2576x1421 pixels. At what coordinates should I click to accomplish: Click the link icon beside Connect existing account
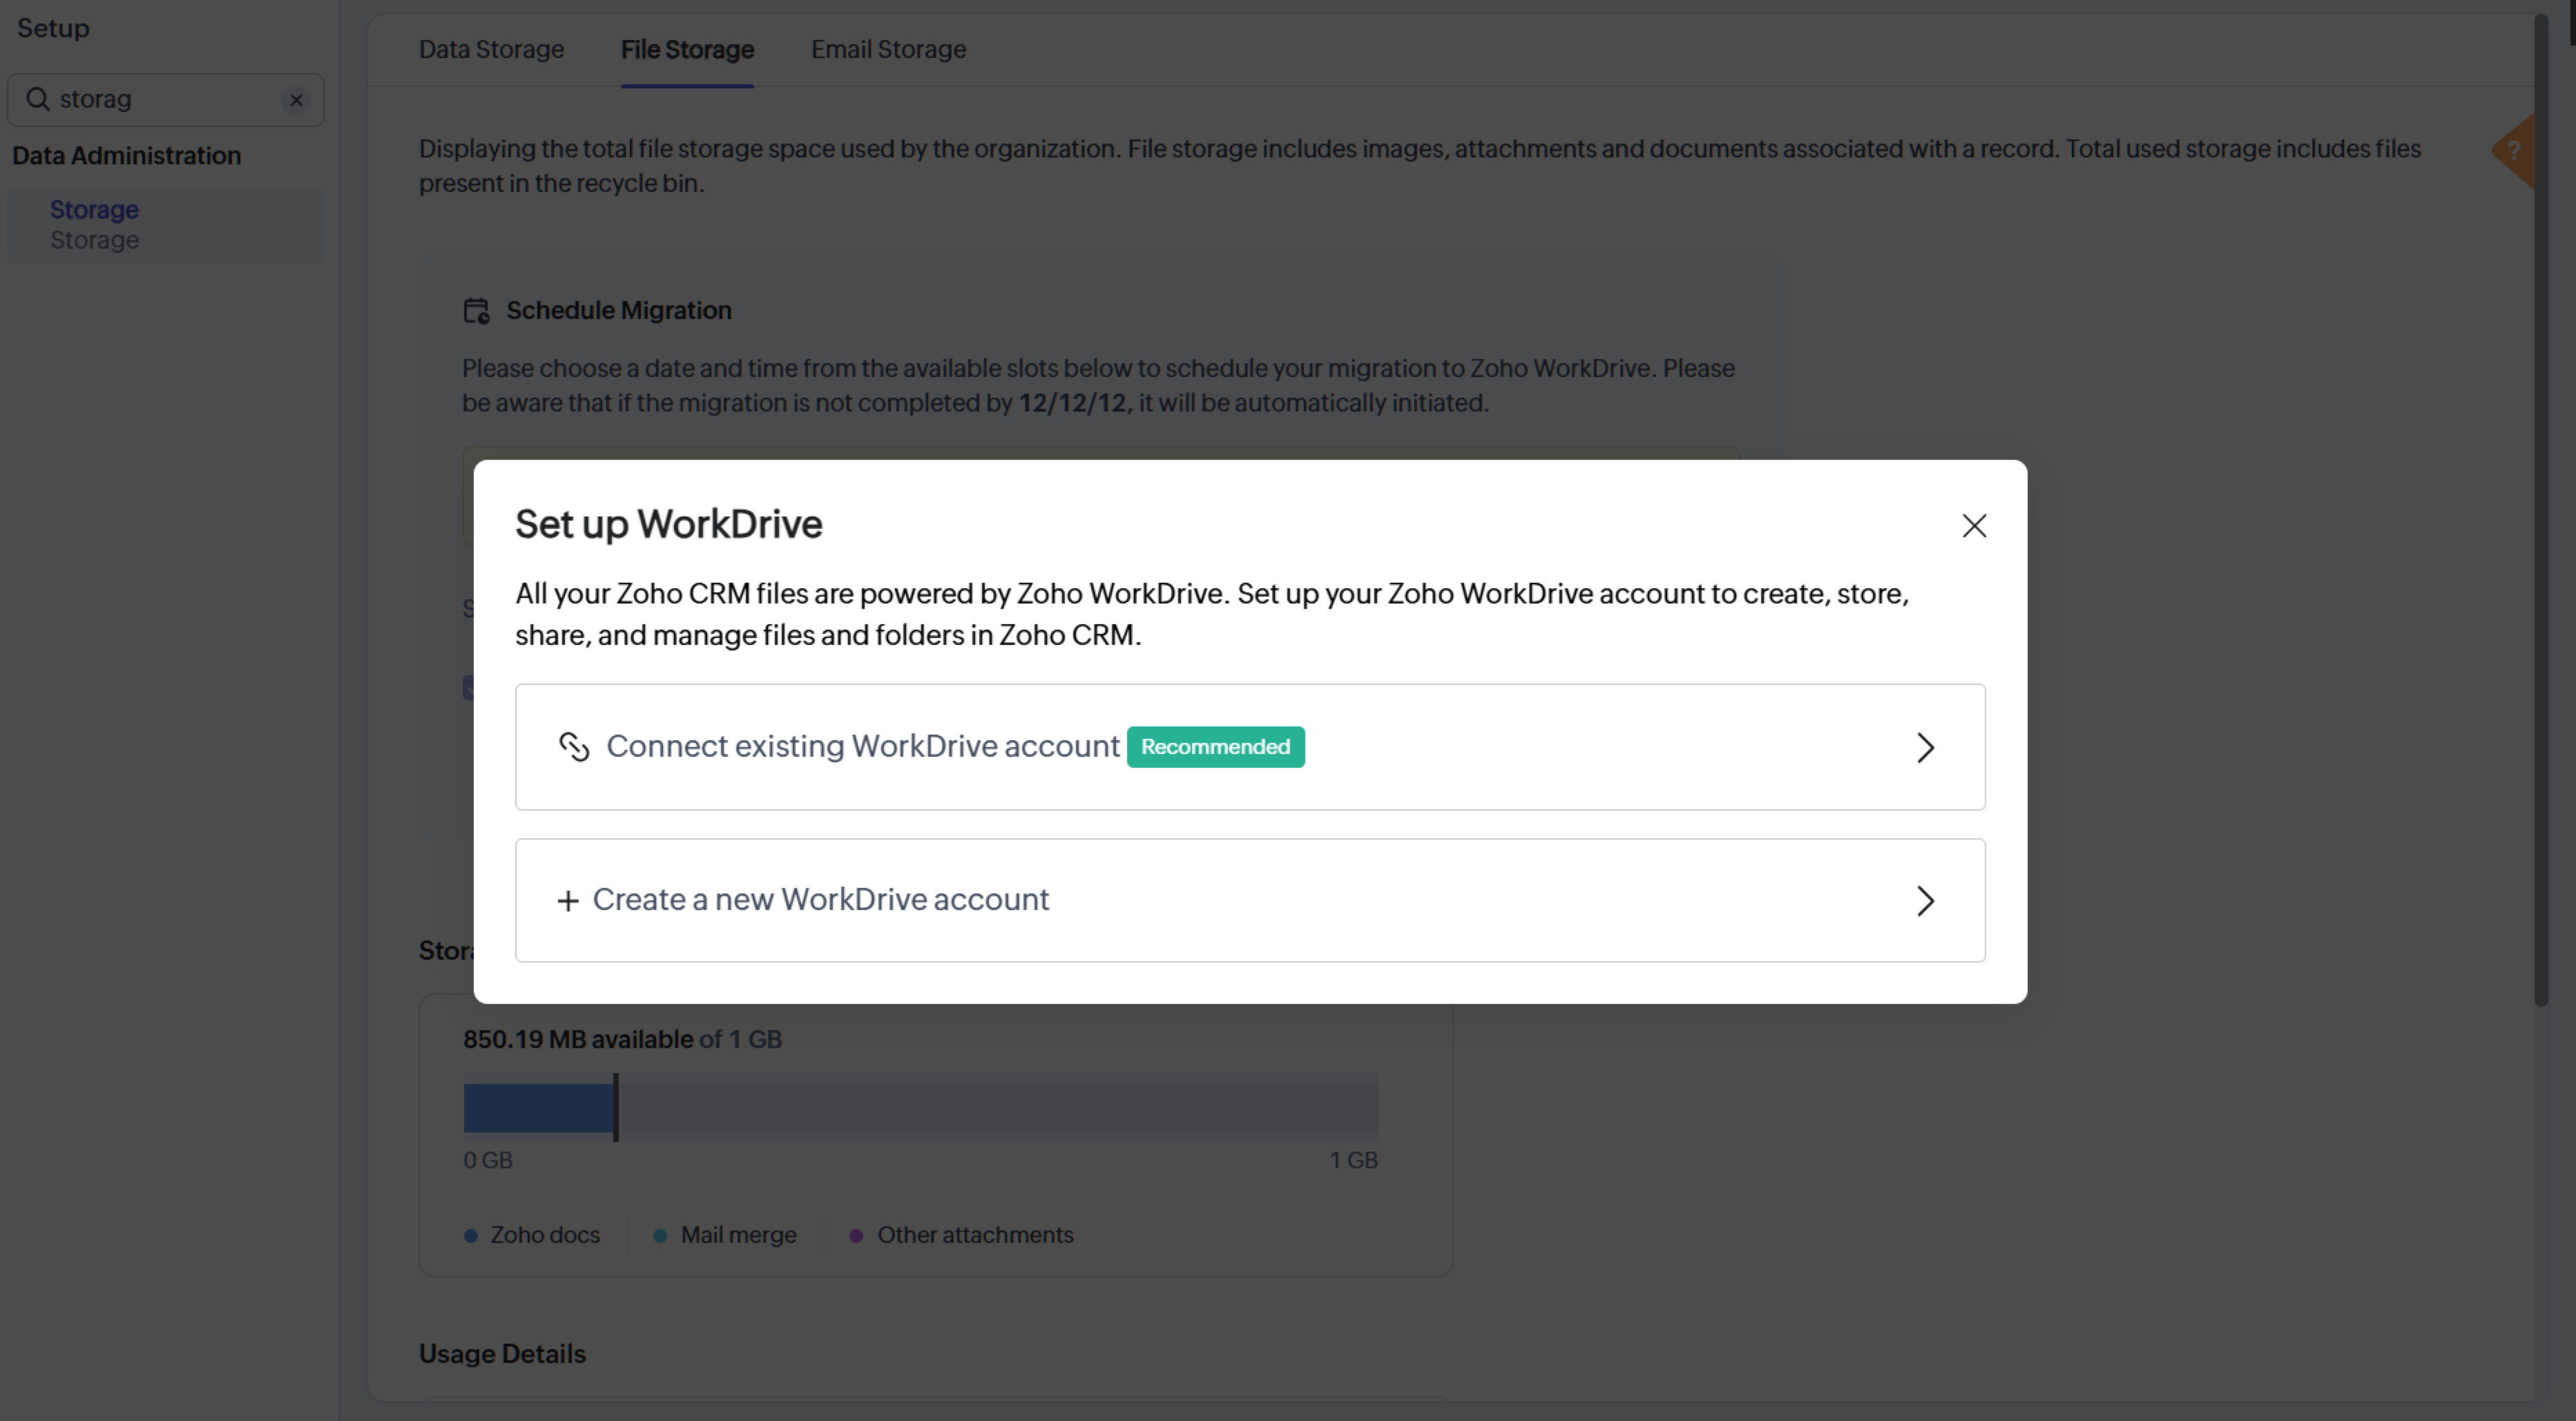coord(574,747)
